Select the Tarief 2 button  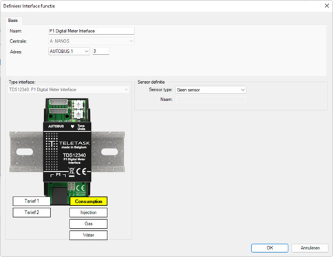[32, 212]
